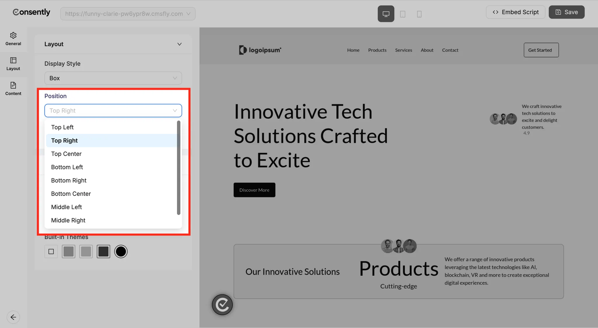598x328 pixels.
Task: Open the Content panel
Action: coord(13,88)
